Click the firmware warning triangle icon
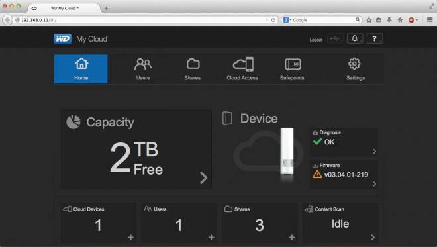This screenshot has width=437, height=247. pos(317,175)
